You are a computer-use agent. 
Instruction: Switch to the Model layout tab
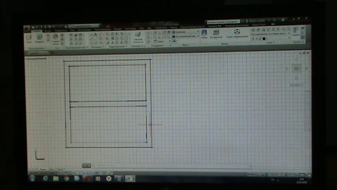click(43, 169)
